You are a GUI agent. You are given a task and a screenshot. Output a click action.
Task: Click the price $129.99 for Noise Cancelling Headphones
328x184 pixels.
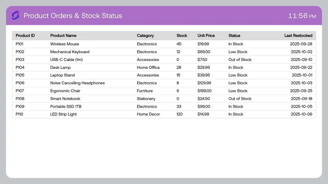click(202, 83)
